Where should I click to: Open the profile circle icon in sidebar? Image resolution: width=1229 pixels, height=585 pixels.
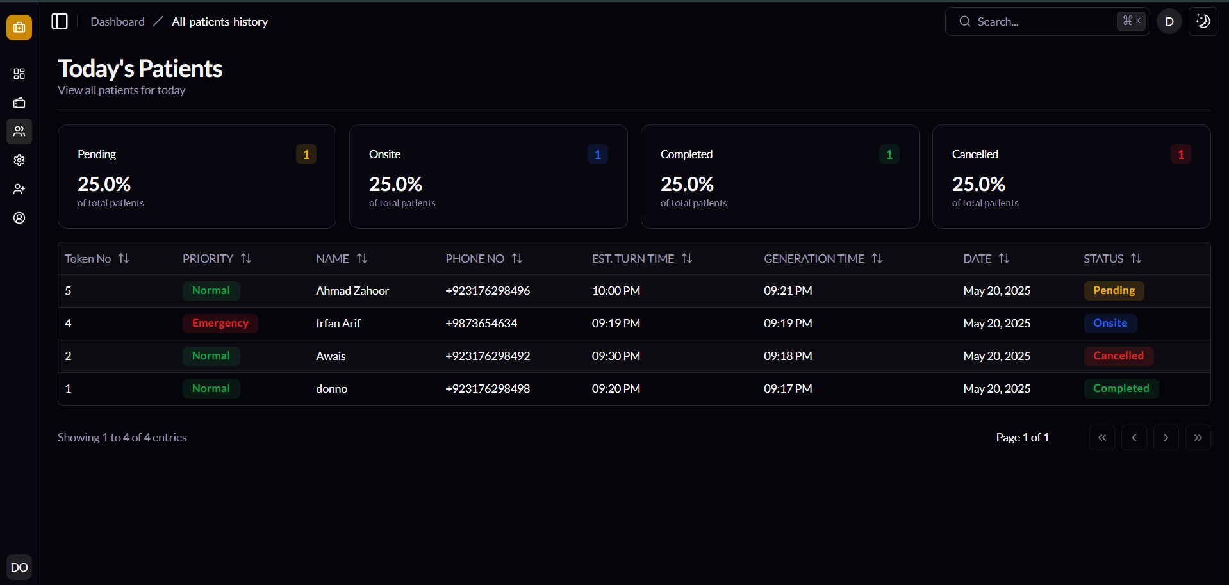[x=19, y=218]
